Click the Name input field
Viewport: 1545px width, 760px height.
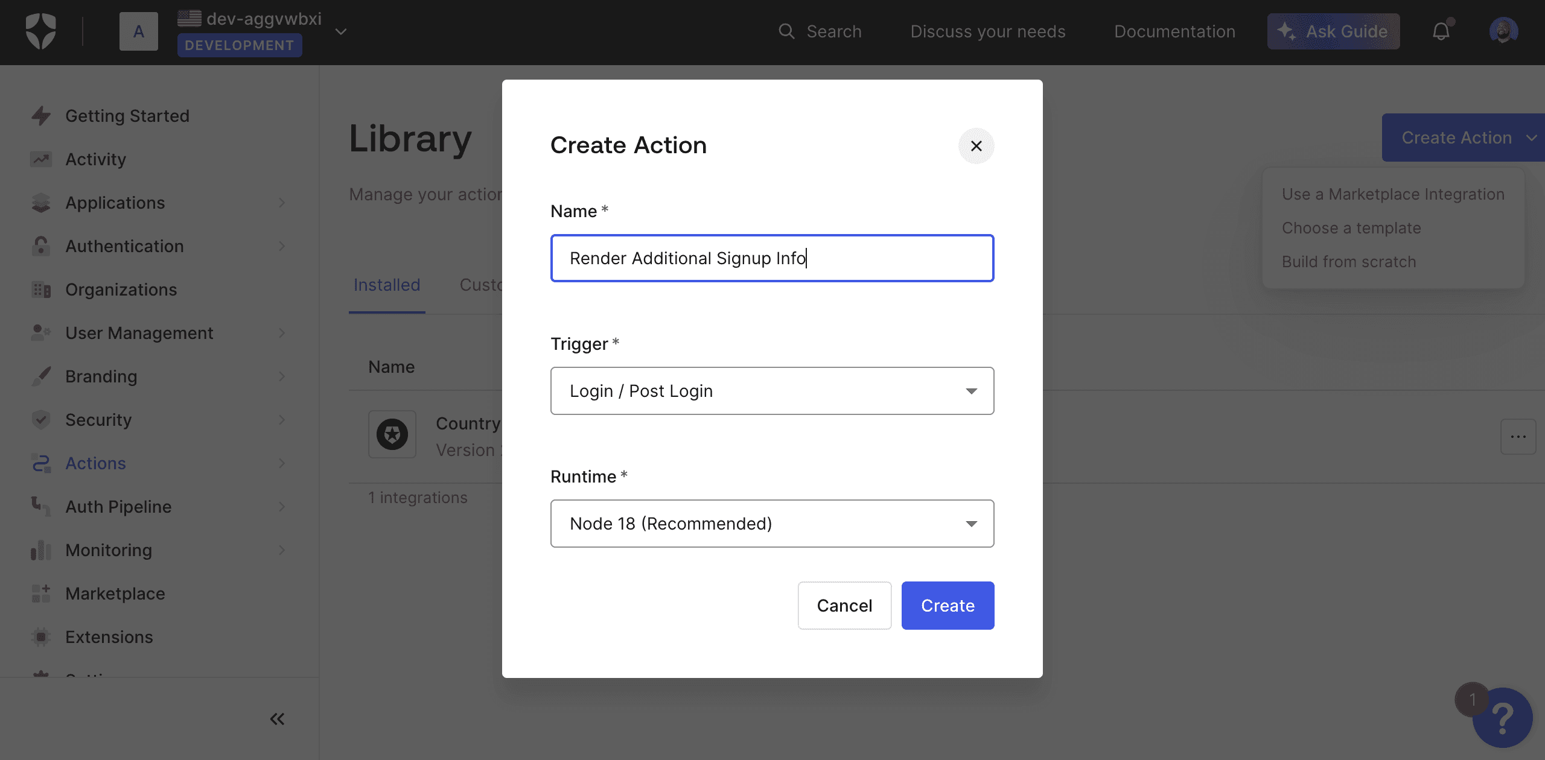tap(772, 258)
